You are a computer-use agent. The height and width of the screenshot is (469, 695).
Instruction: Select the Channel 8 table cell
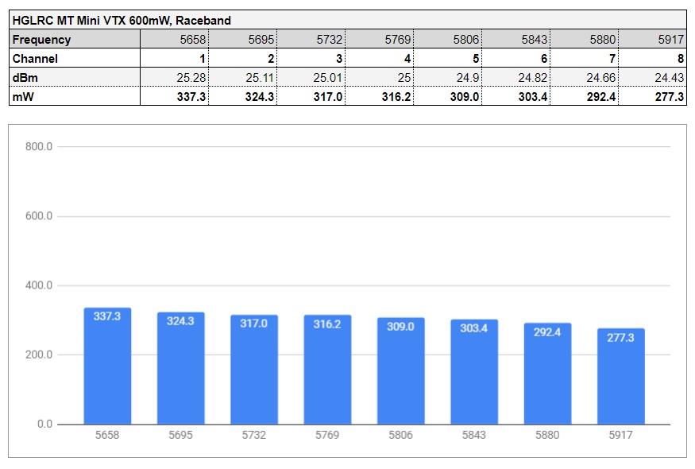[652, 58]
